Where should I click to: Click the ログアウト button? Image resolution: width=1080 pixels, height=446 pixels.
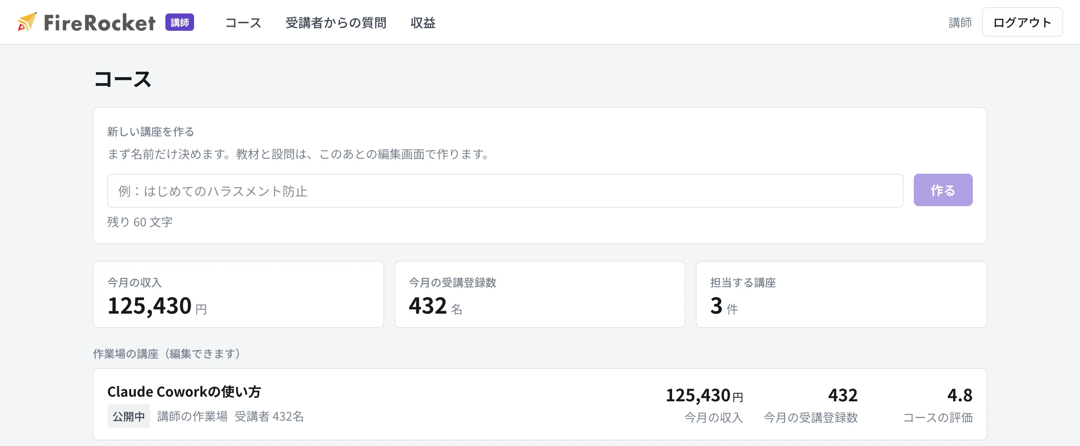click(x=1022, y=22)
